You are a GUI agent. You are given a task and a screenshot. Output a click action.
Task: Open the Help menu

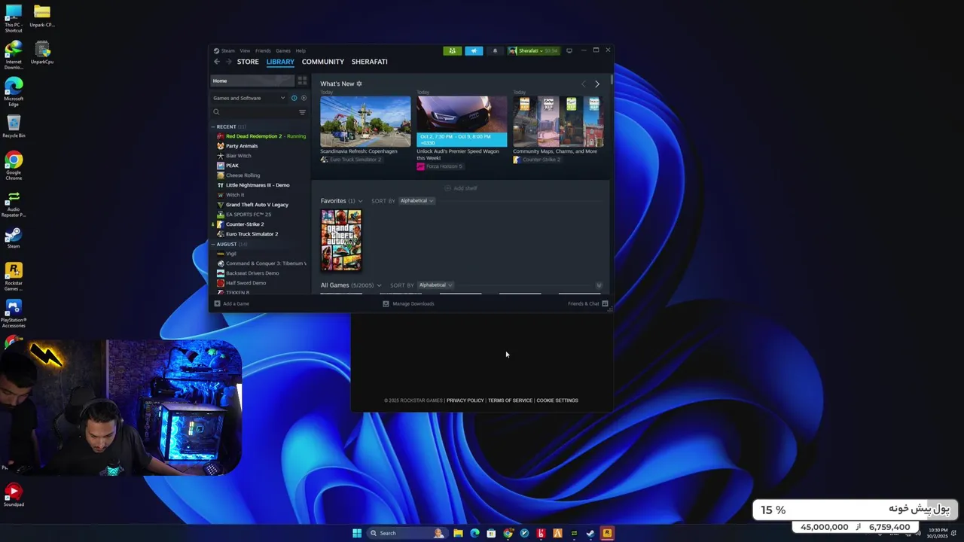pyautogui.click(x=300, y=50)
